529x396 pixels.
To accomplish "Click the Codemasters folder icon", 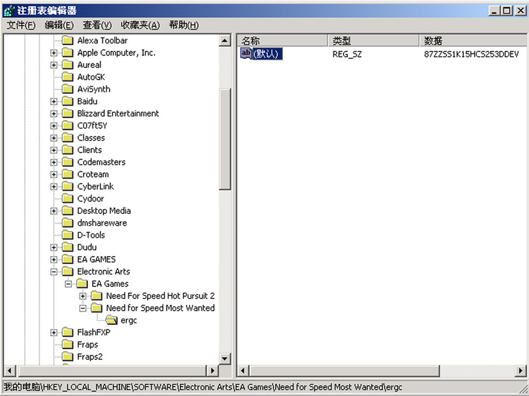I will pyautogui.click(x=68, y=162).
